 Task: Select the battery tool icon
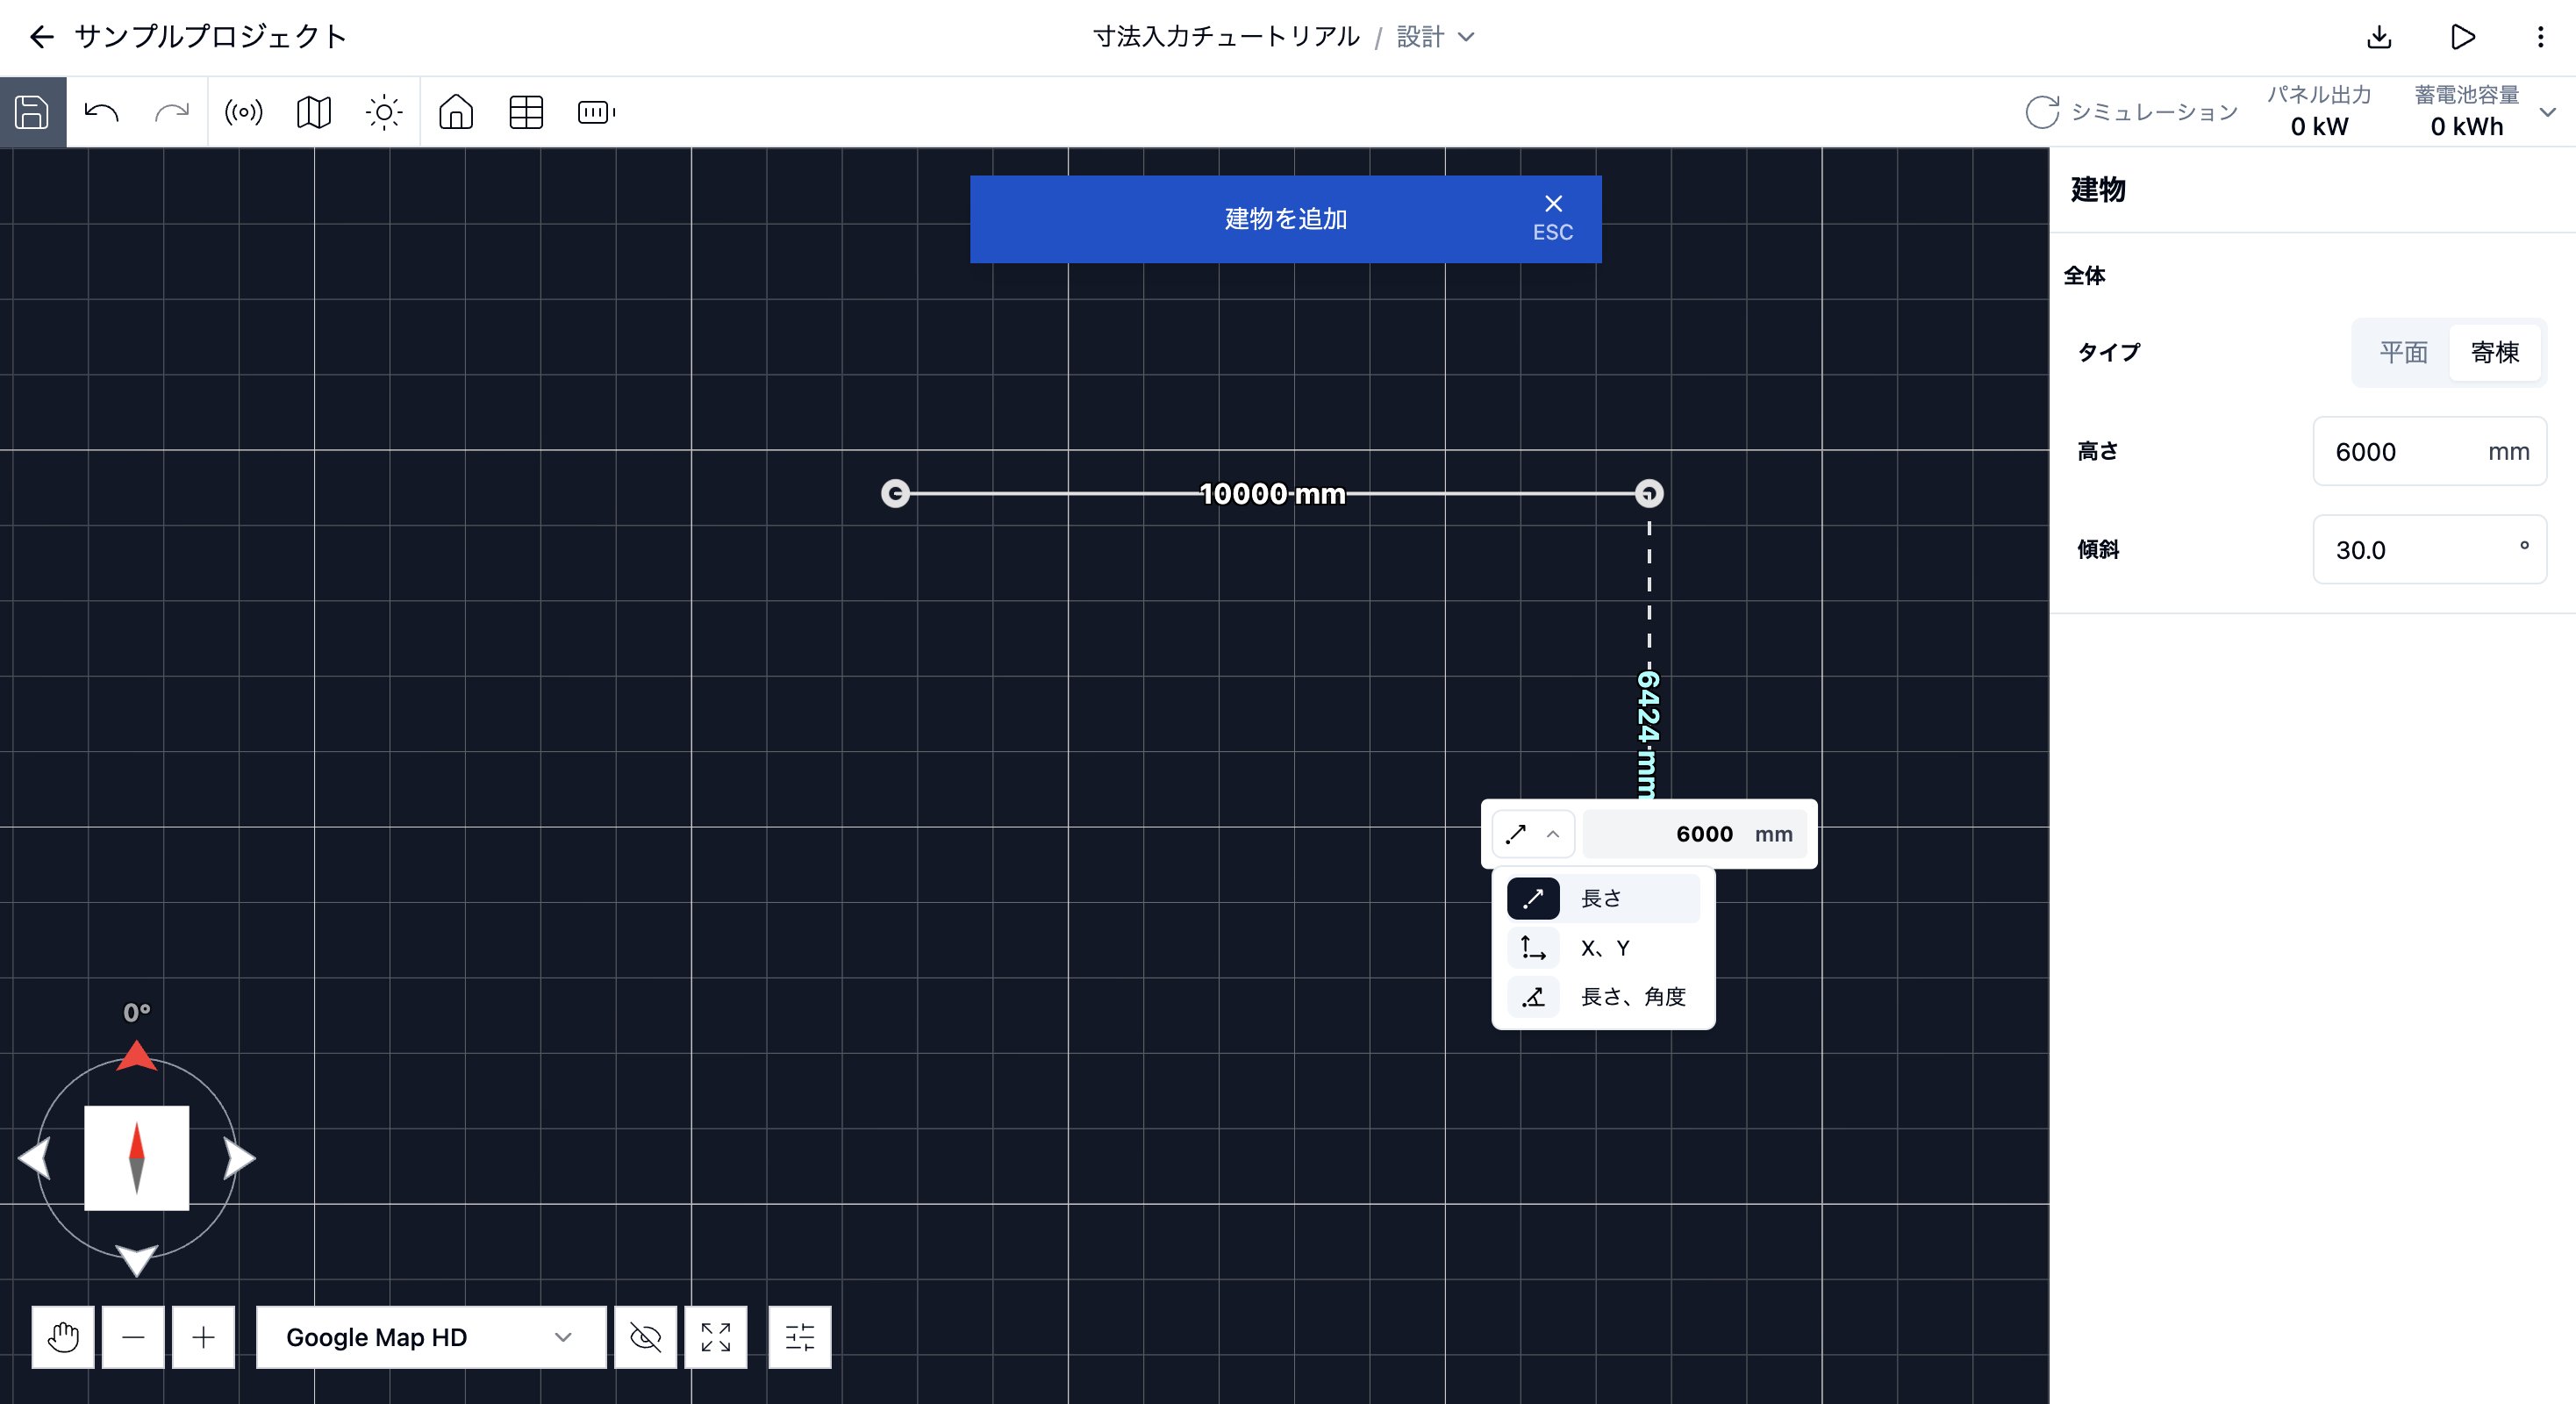[597, 112]
